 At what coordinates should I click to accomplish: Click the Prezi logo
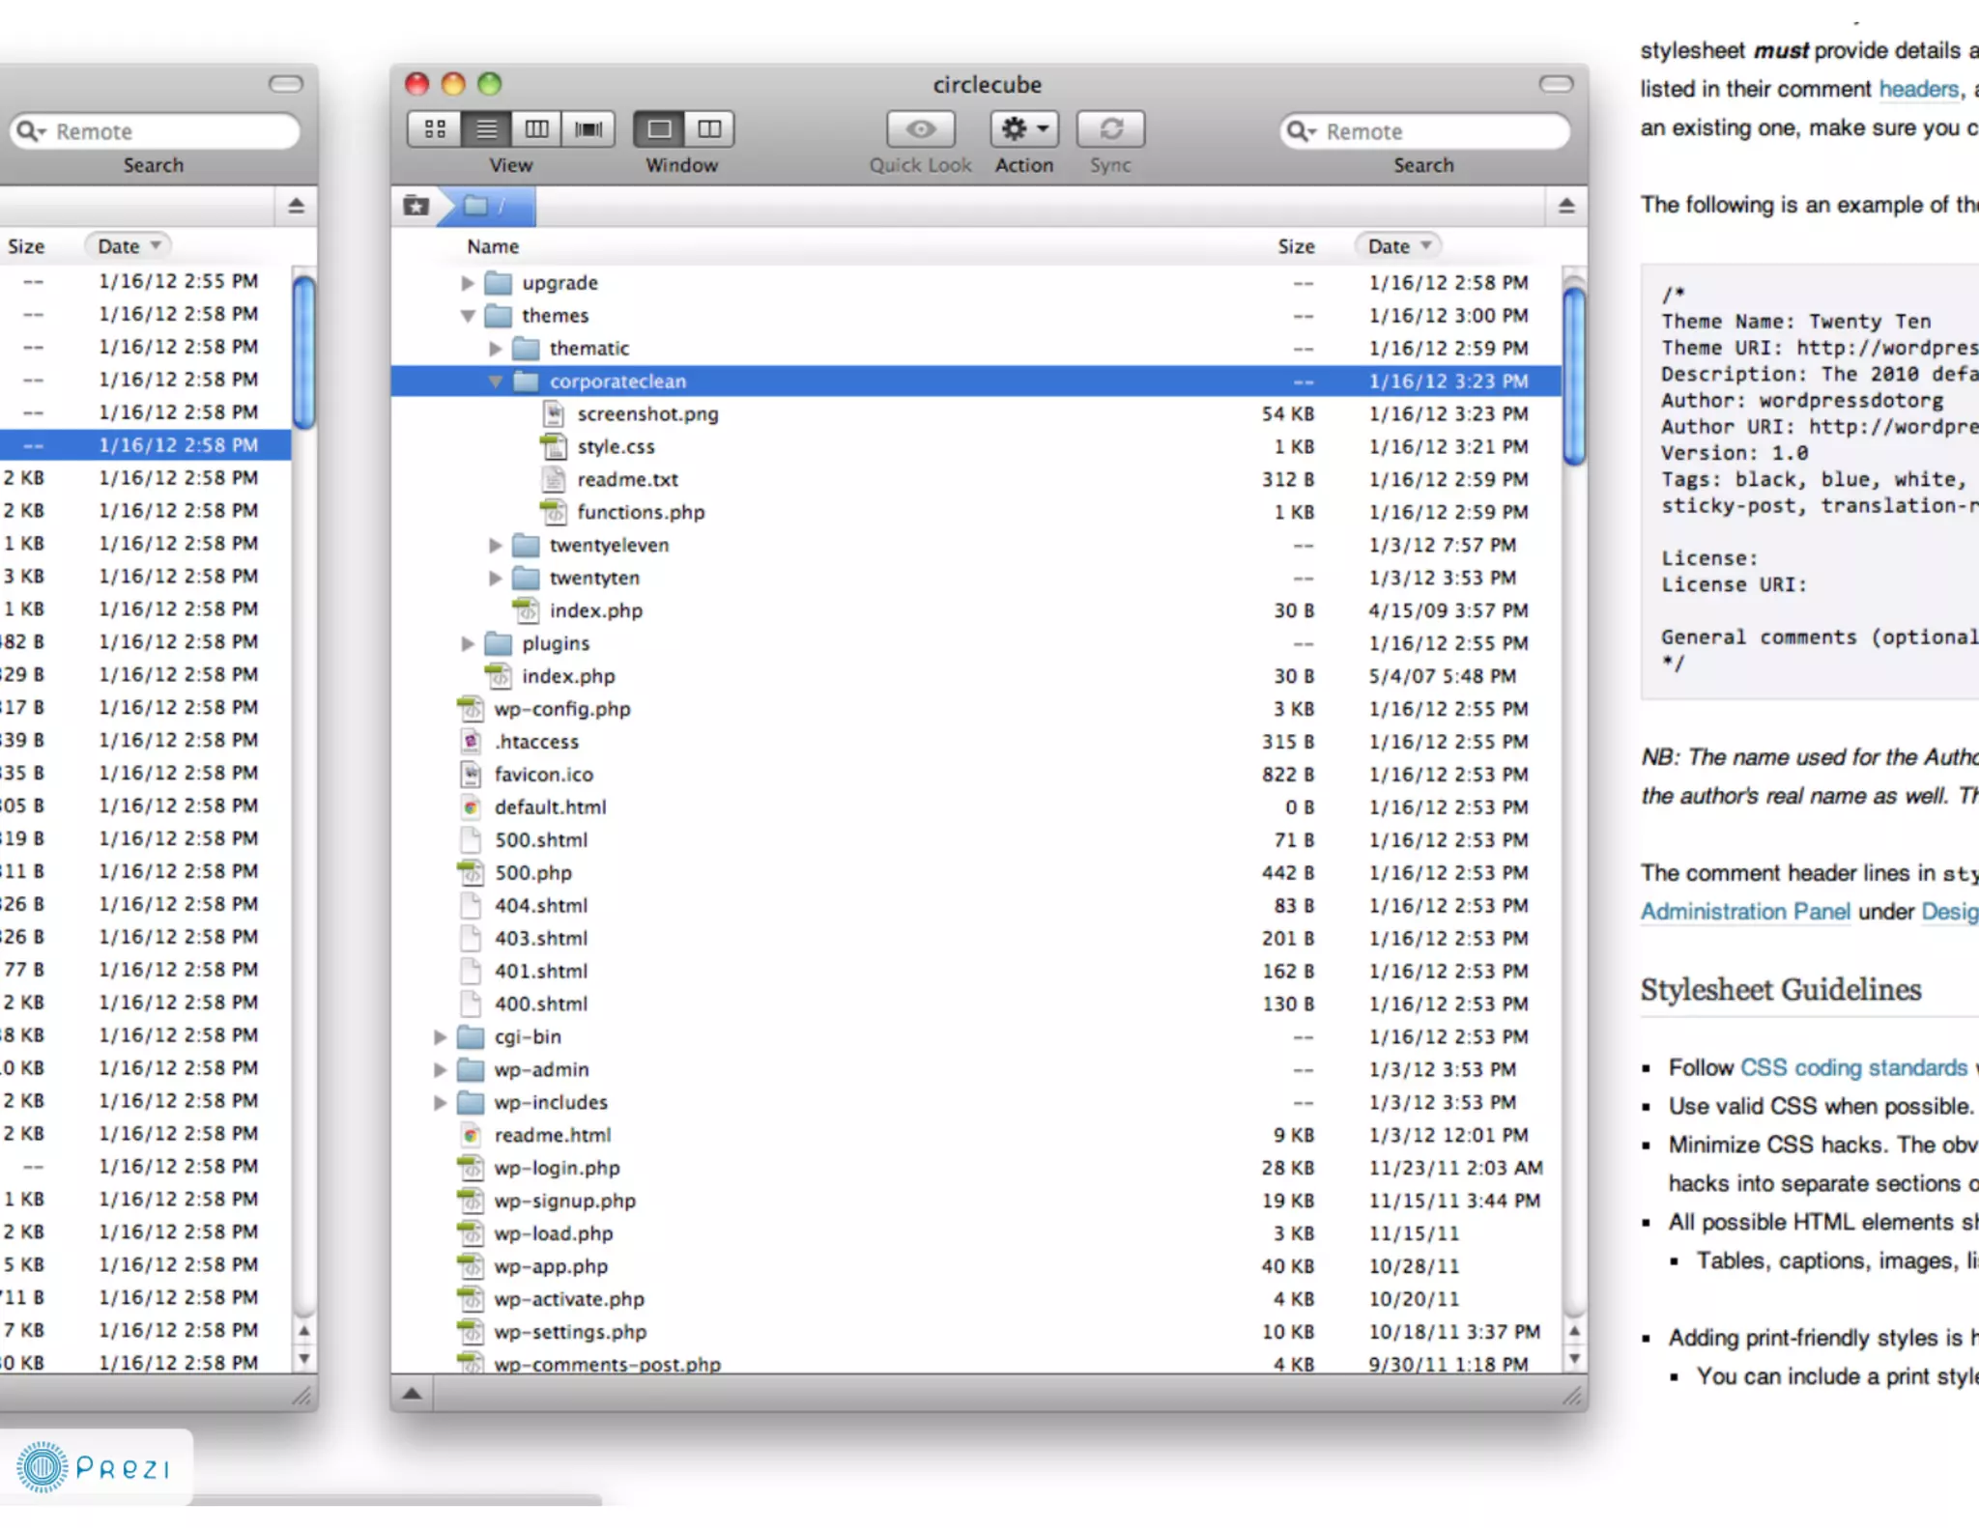pyautogui.click(x=95, y=1467)
